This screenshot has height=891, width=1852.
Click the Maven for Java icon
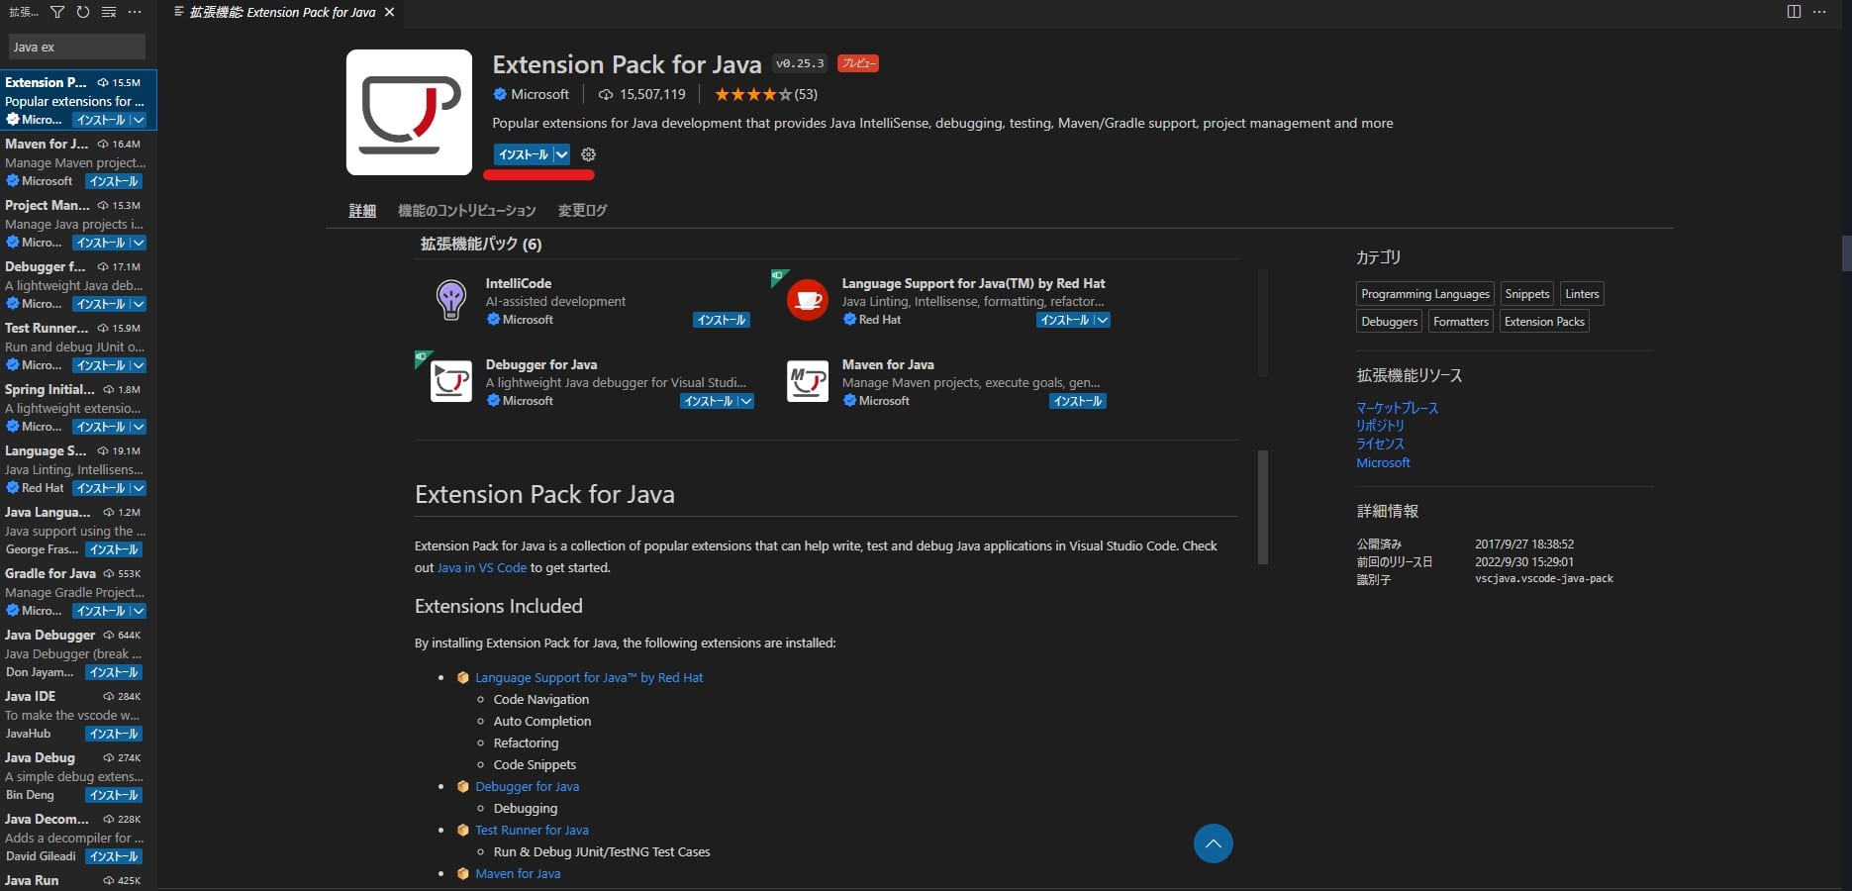[807, 381]
